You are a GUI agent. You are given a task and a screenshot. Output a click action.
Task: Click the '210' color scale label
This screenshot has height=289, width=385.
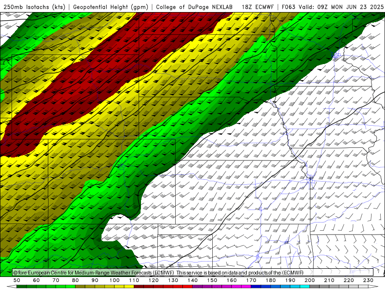click(x=329, y=280)
